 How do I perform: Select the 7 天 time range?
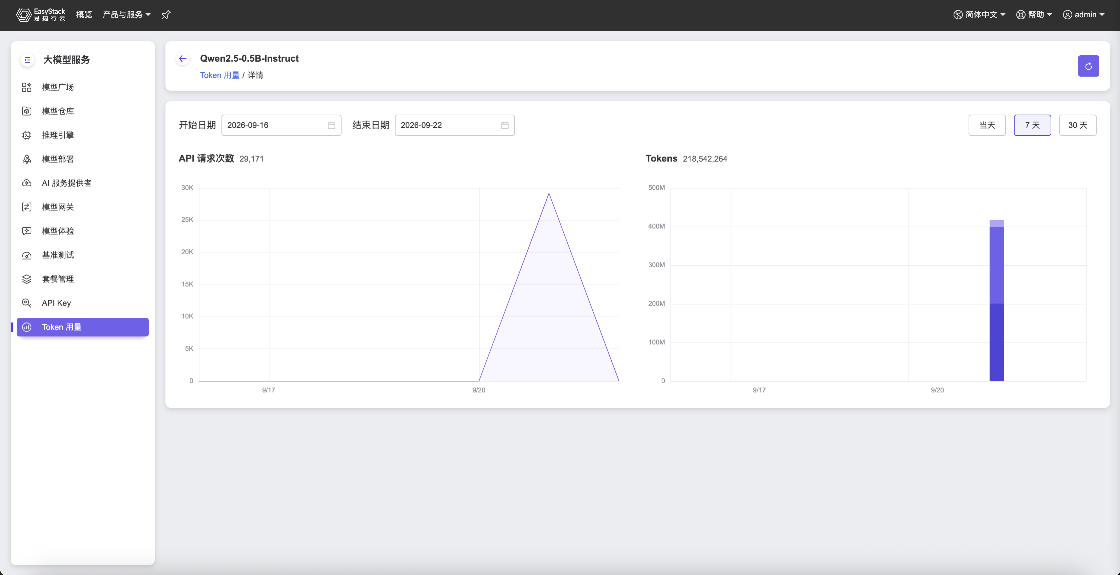[1032, 126]
